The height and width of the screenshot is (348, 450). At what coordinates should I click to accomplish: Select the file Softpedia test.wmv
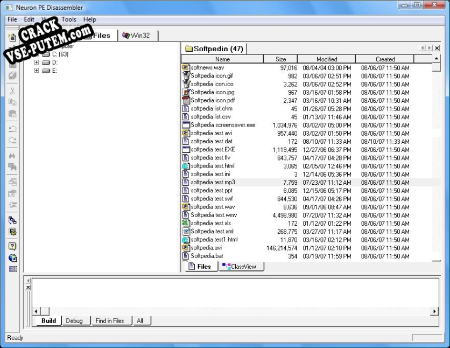pos(214,215)
